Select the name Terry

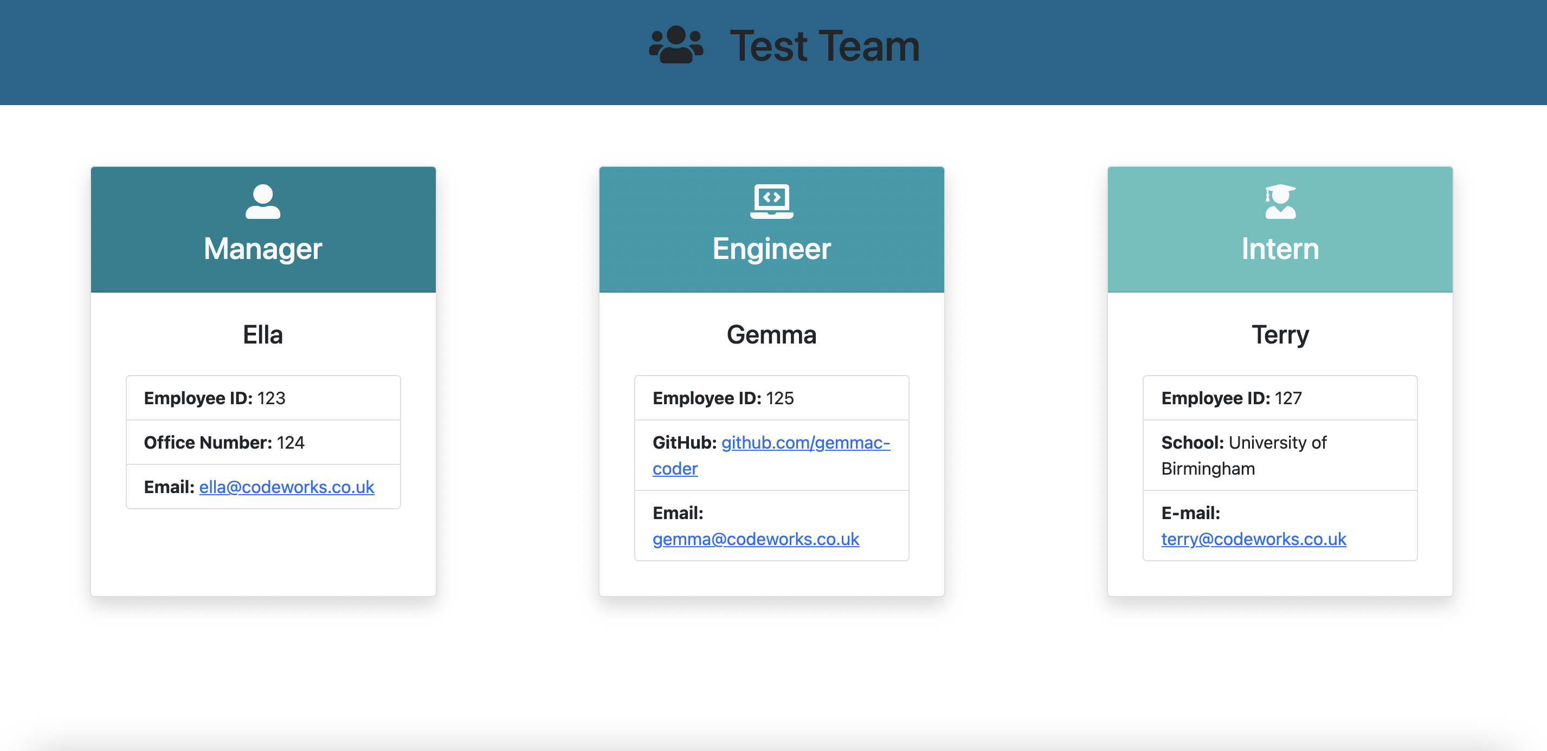pyautogui.click(x=1280, y=334)
